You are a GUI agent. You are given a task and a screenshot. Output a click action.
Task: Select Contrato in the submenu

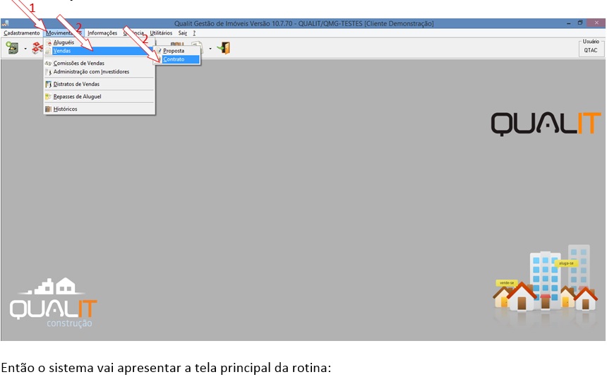[178, 59]
